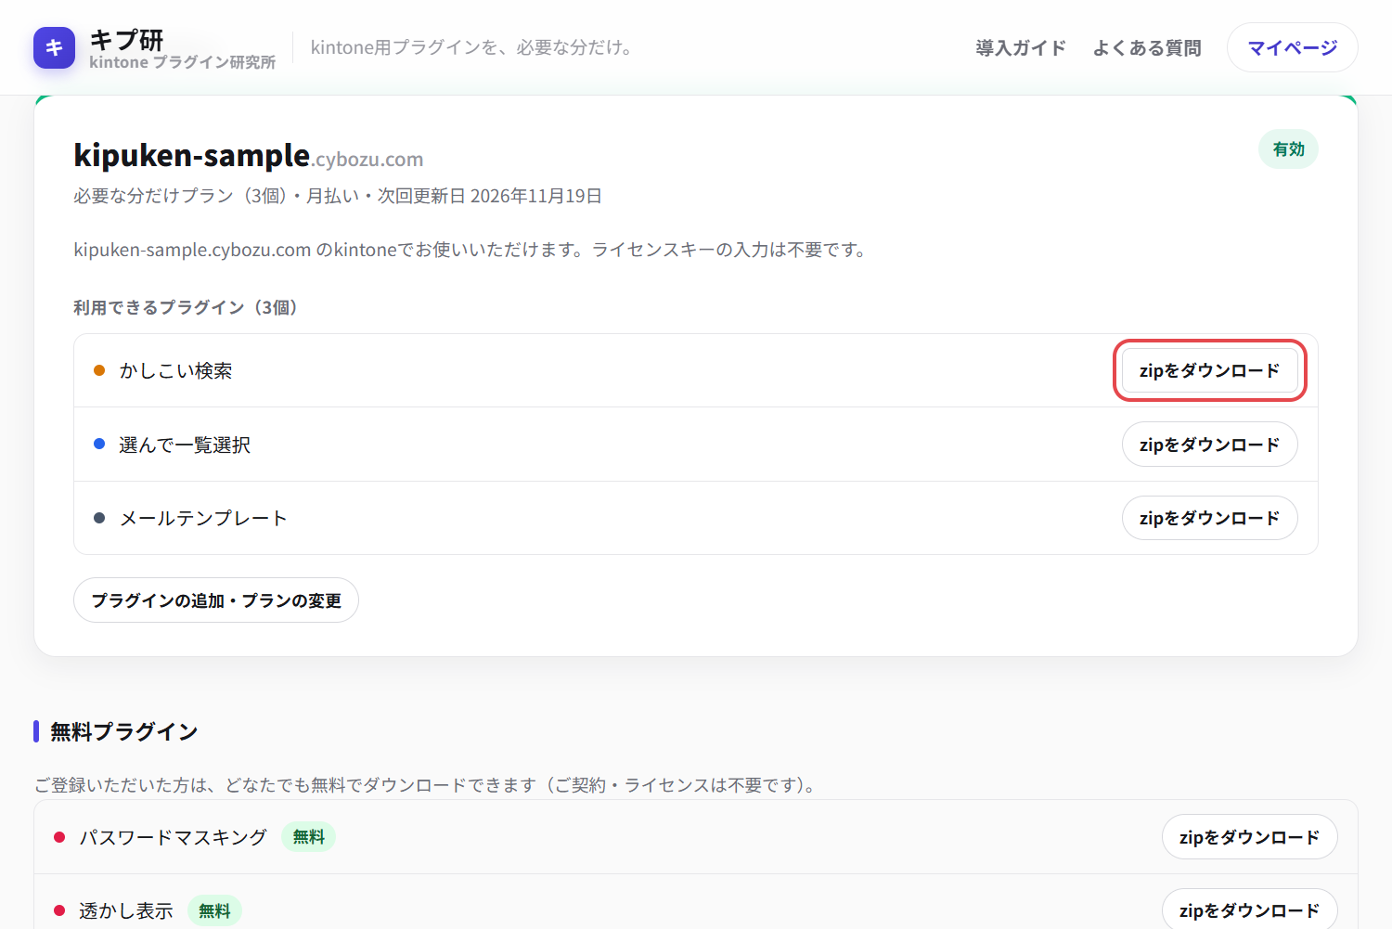The image size is (1392, 929).
Task: Select the 透かし表示 plugin name
Action: [126, 910]
